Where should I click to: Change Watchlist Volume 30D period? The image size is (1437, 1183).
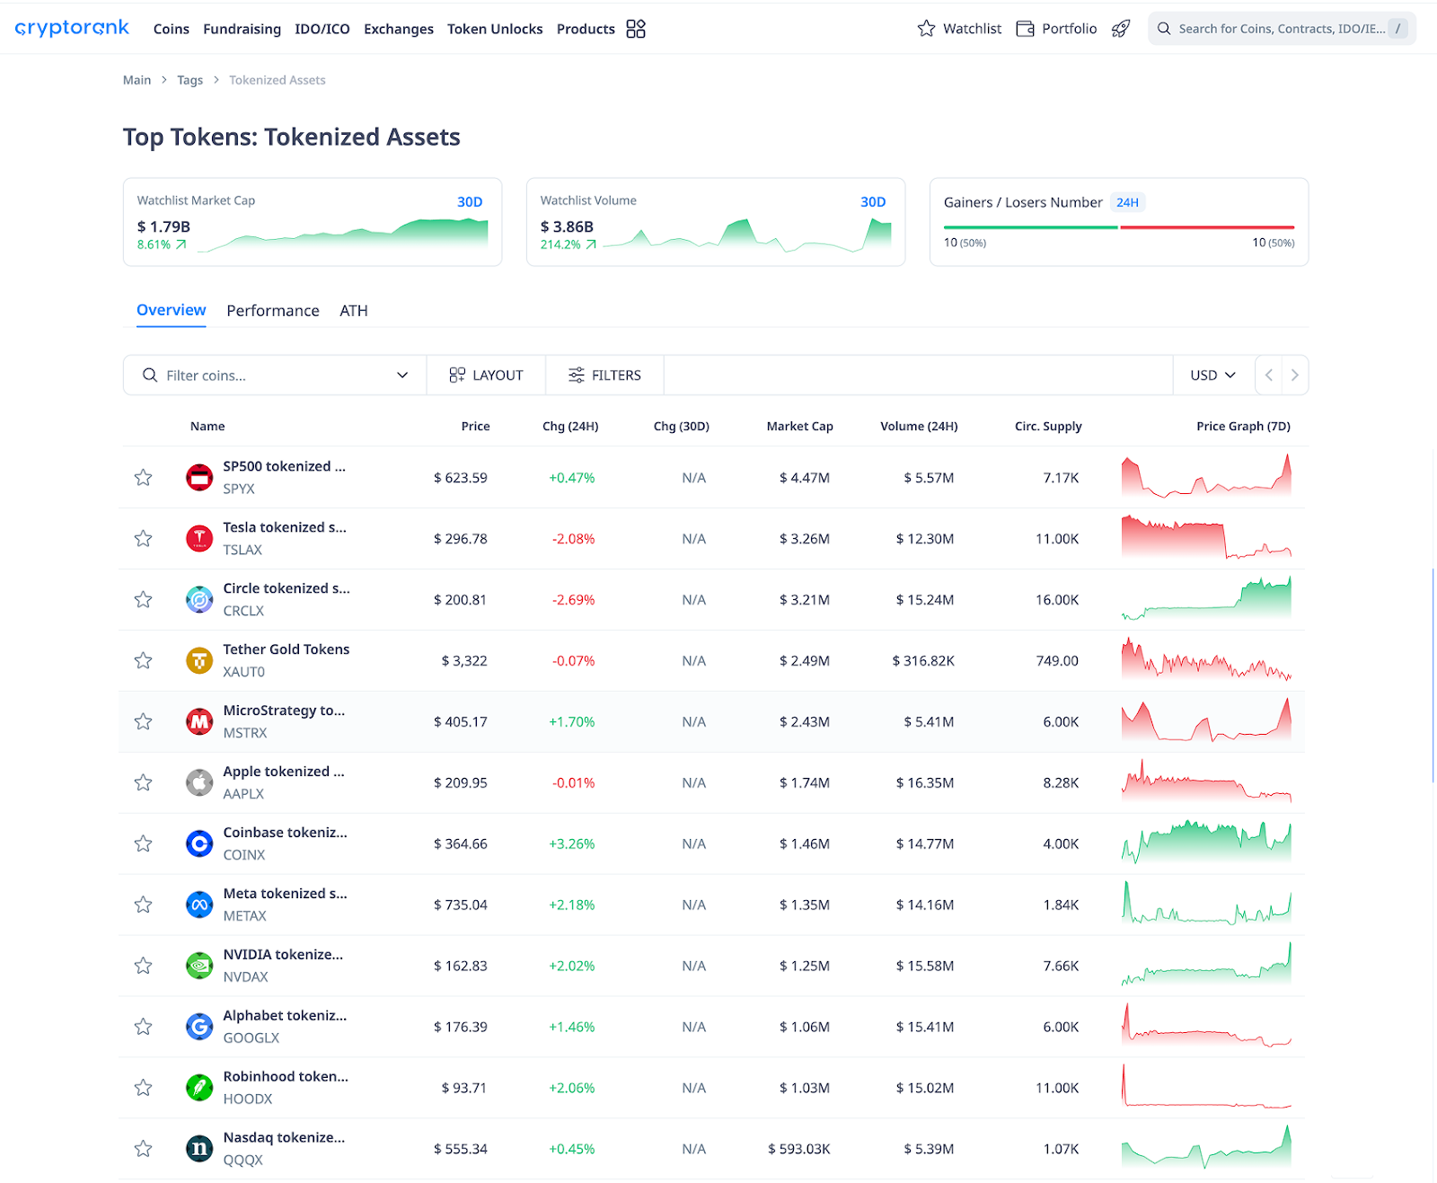(x=873, y=202)
